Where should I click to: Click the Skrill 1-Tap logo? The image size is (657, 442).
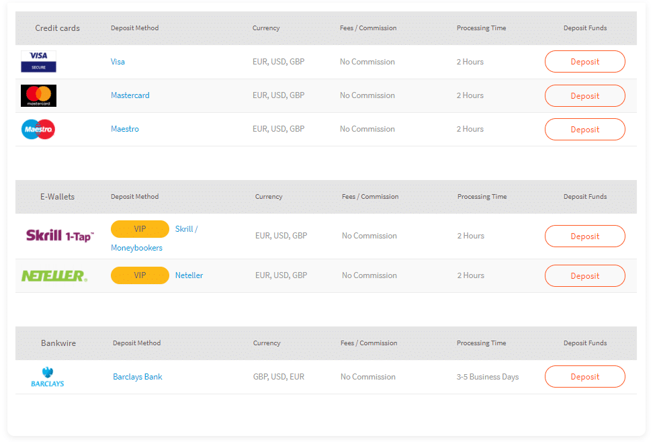(x=60, y=236)
